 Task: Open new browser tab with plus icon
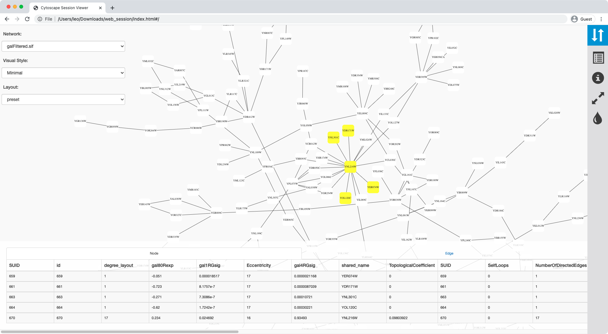tap(112, 8)
